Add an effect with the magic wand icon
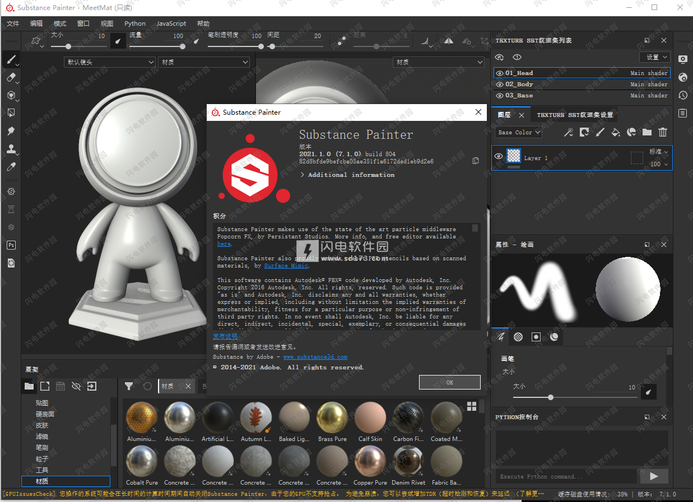Viewport: 693px width, 502px height. [568, 132]
